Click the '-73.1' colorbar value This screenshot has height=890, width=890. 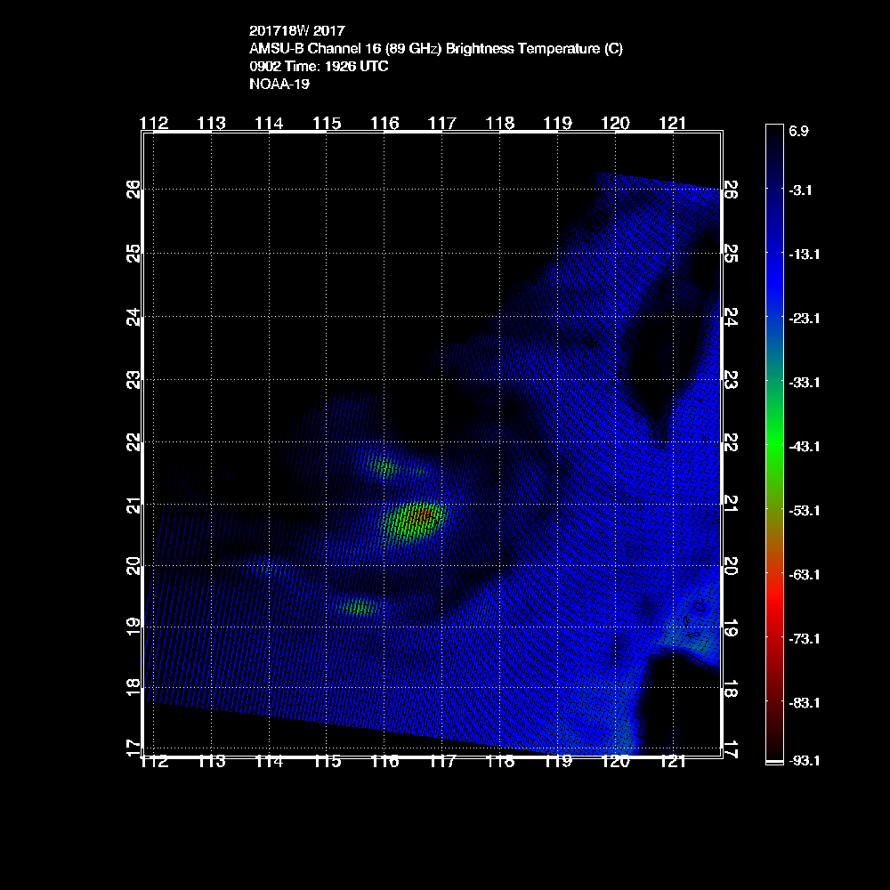805,639
